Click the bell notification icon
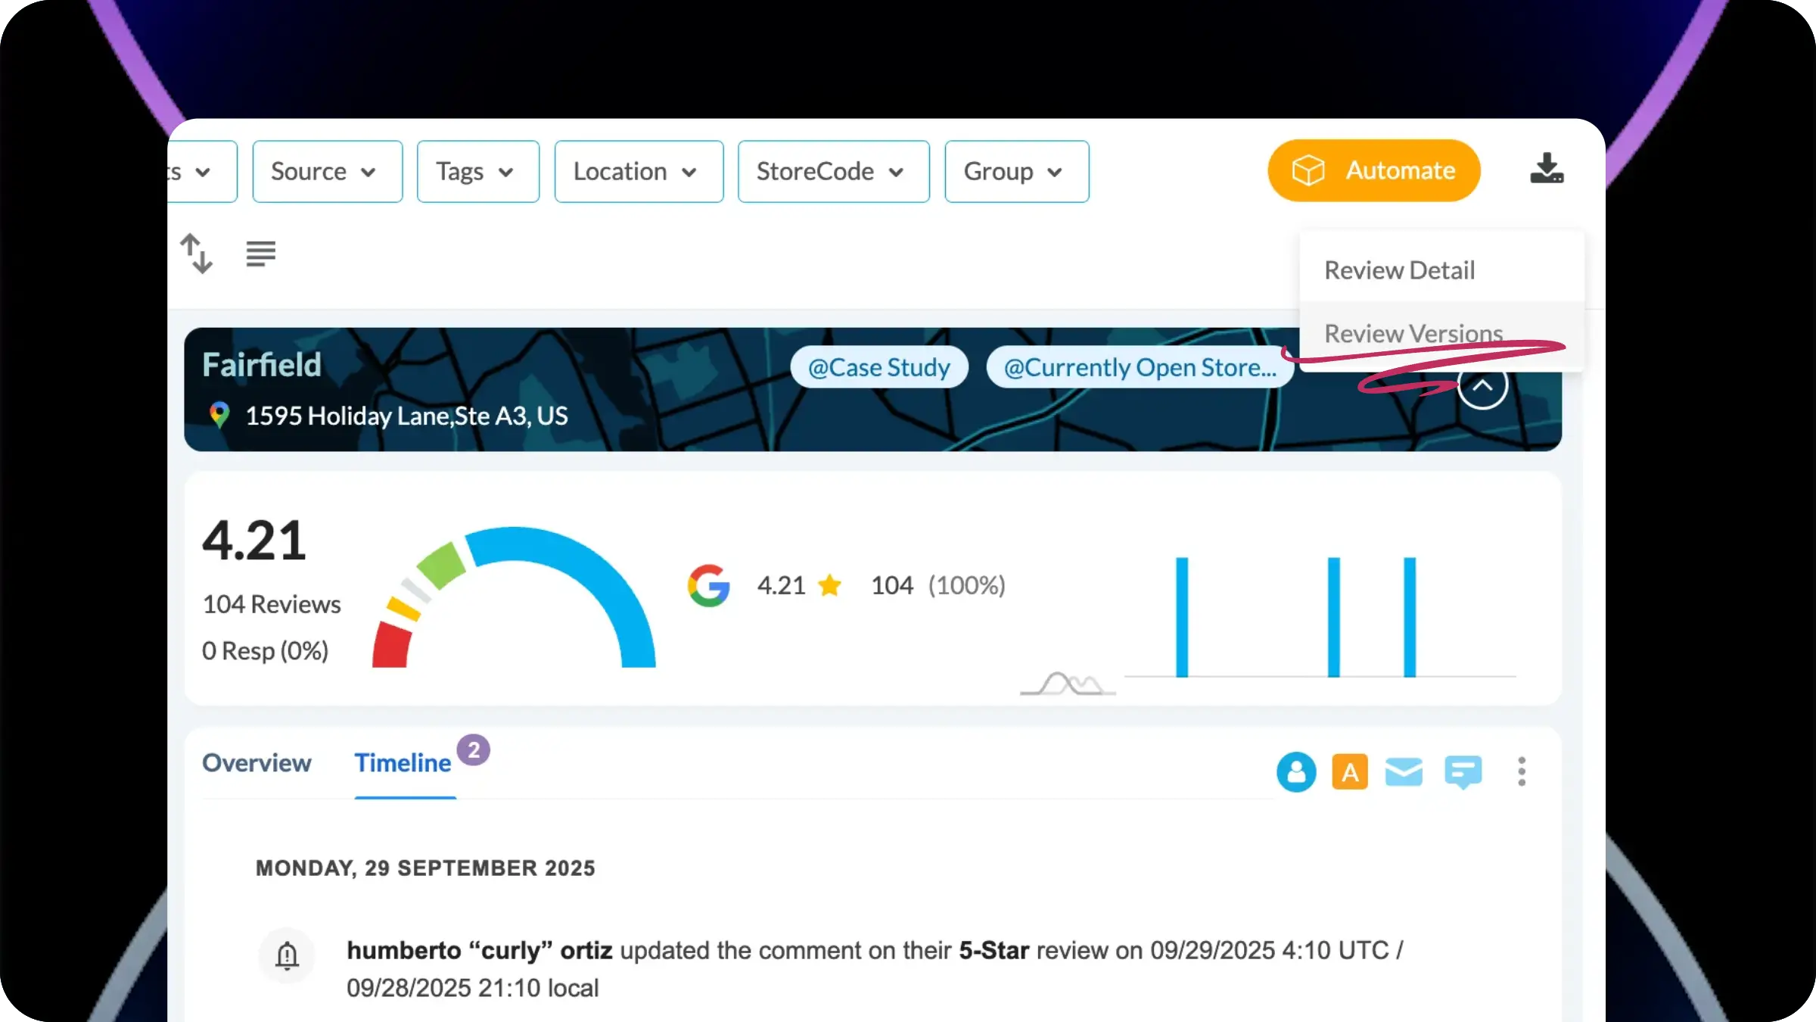This screenshot has height=1022, width=1816. [287, 955]
